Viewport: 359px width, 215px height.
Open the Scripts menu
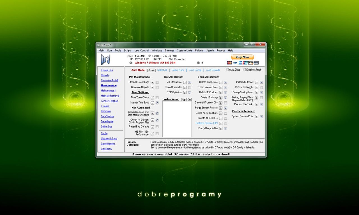click(x=128, y=51)
